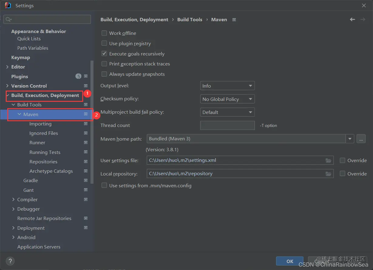
Task: Uncheck Execute goals recursively
Action: [104, 54]
